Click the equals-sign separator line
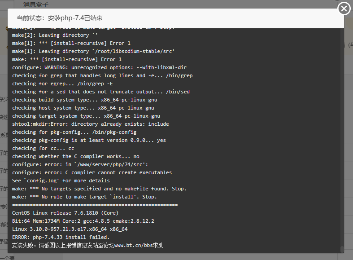The width and height of the screenshot is (353, 260). pos(95,205)
